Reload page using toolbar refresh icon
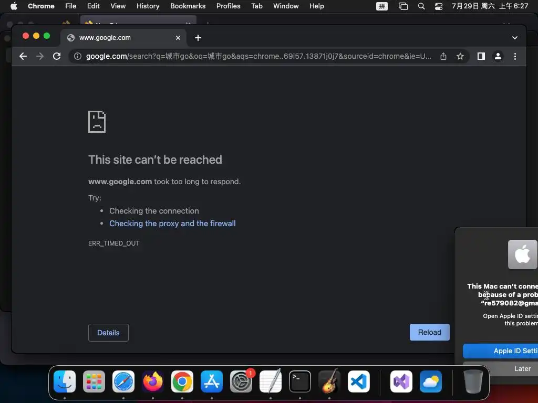This screenshot has width=538, height=403. tap(57, 56)
